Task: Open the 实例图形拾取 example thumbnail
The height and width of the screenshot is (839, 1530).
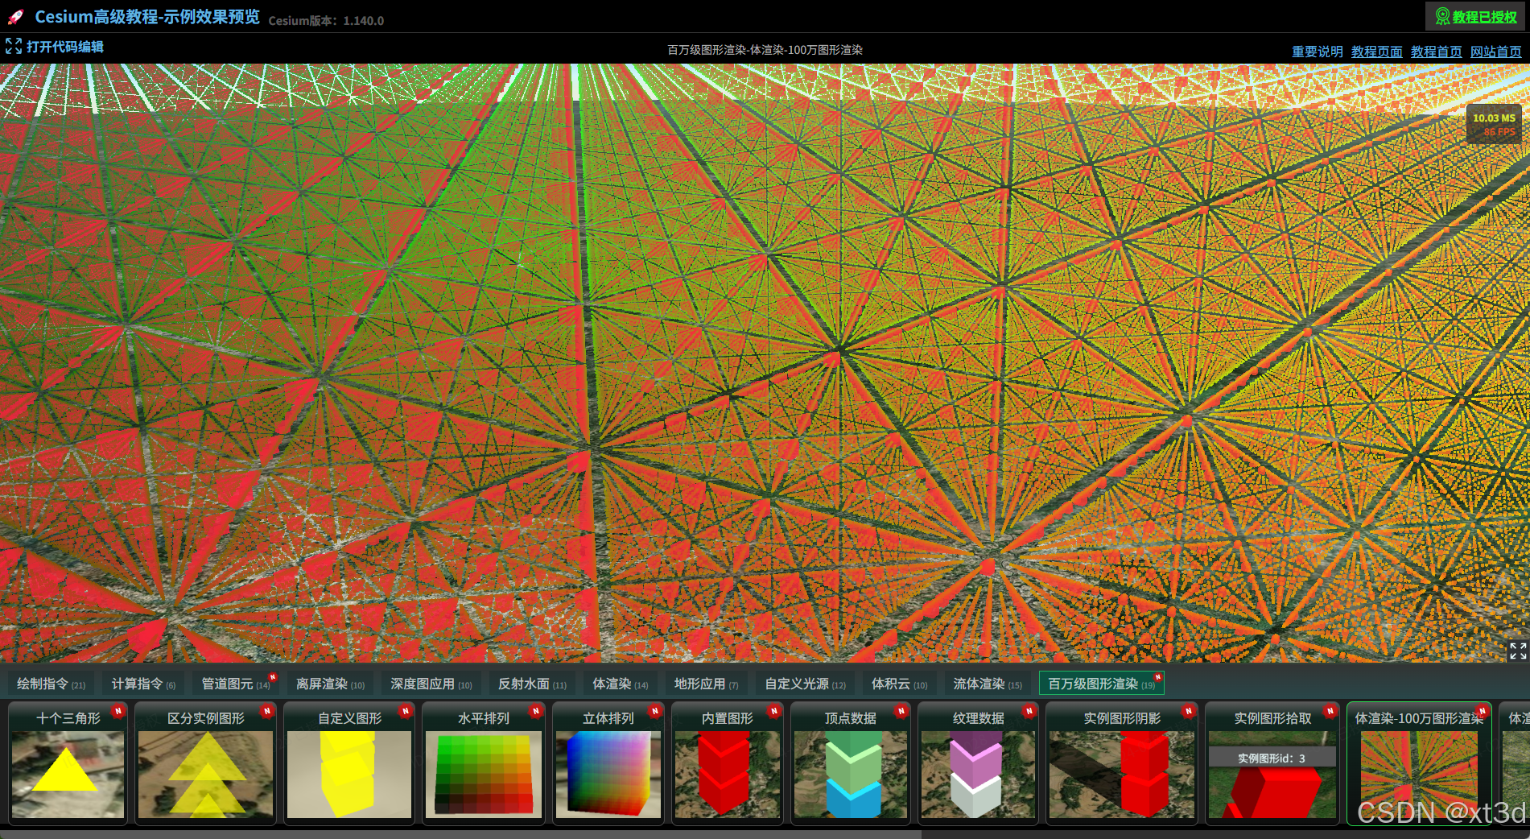Action: [1272, 763]
